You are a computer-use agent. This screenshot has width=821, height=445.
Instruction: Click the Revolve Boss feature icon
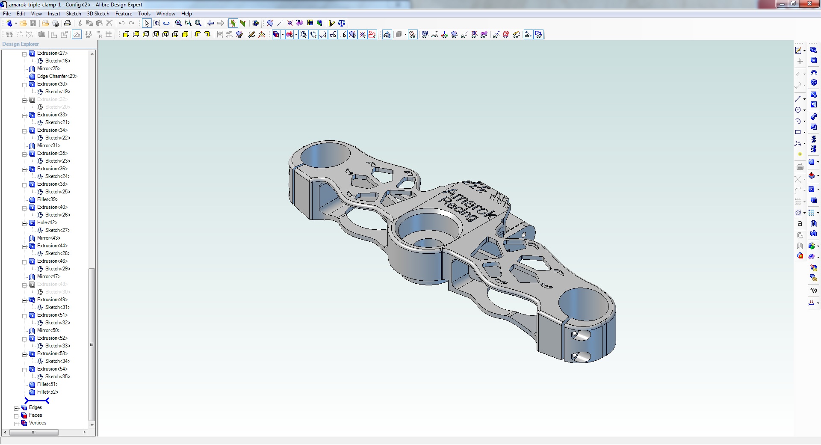pos(814,72)
